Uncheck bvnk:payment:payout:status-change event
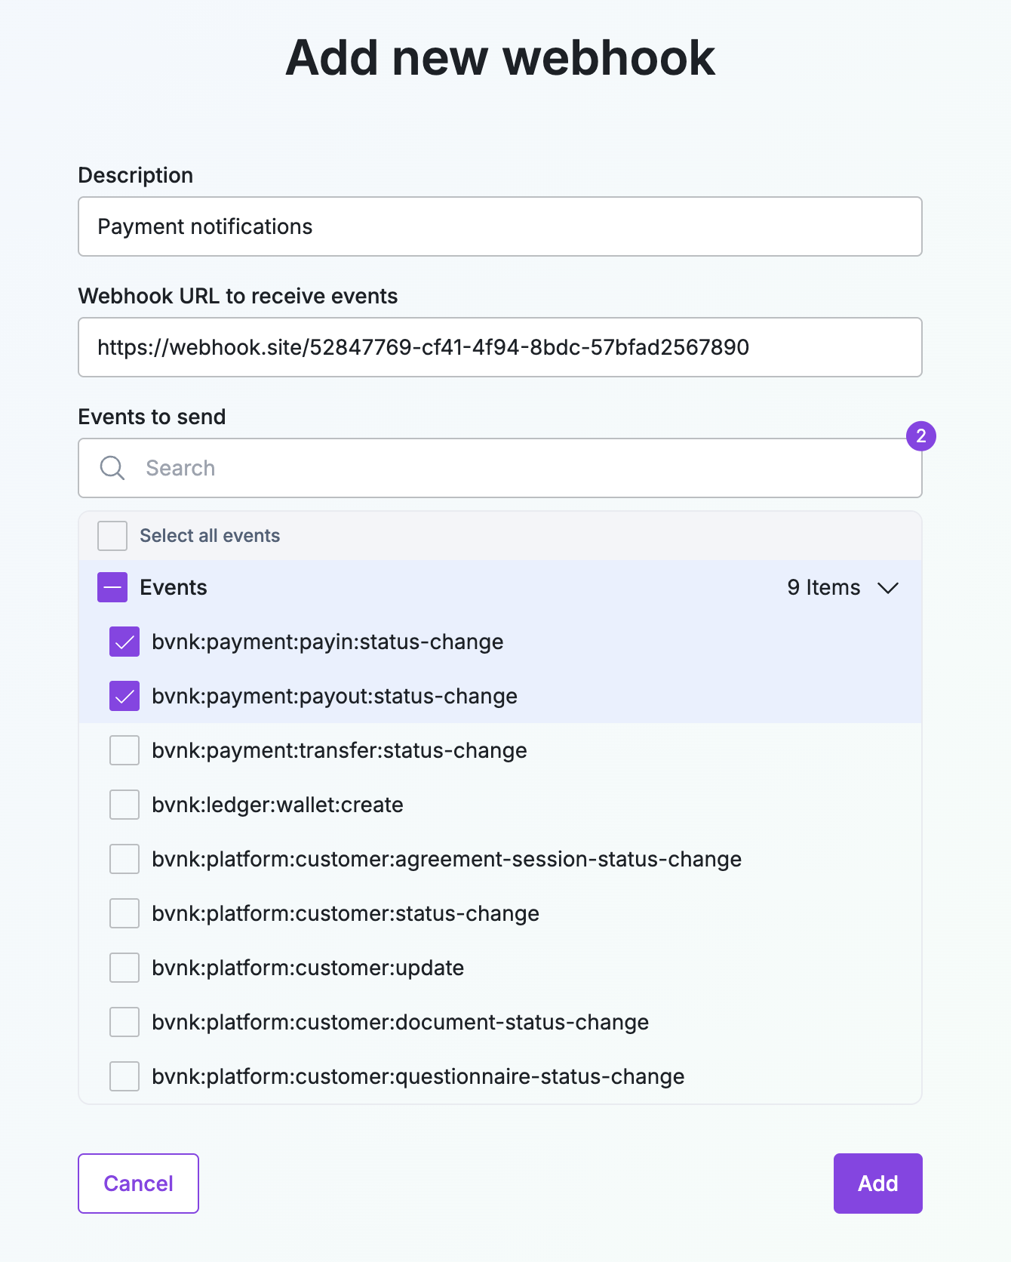The height and width of the screenshot is (1262, 1011). point(124,696)
